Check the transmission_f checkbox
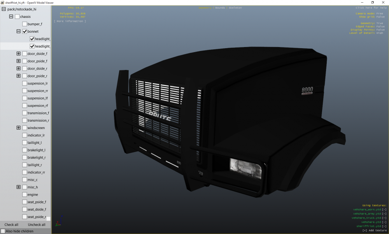The image size is (389, 234). [x=25, y=113]
